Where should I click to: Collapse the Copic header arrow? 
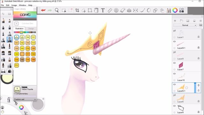25,19
